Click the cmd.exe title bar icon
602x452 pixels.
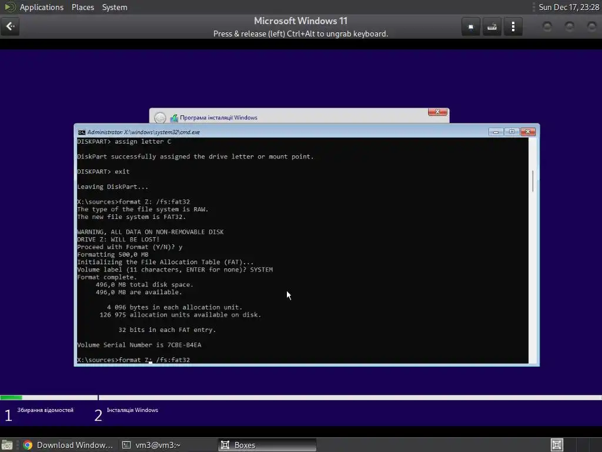pos(81,132)
